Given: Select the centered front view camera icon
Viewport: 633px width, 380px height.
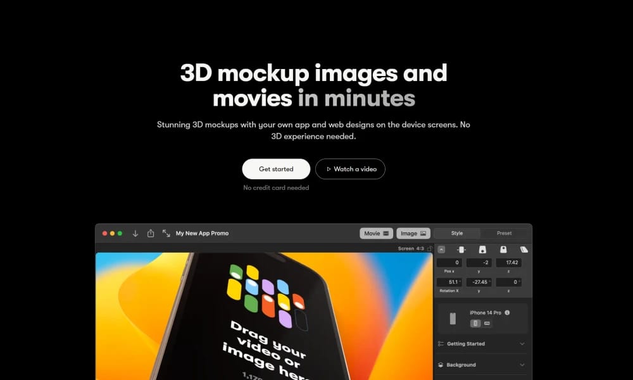Looking at the screenshot, I should 461,250.
